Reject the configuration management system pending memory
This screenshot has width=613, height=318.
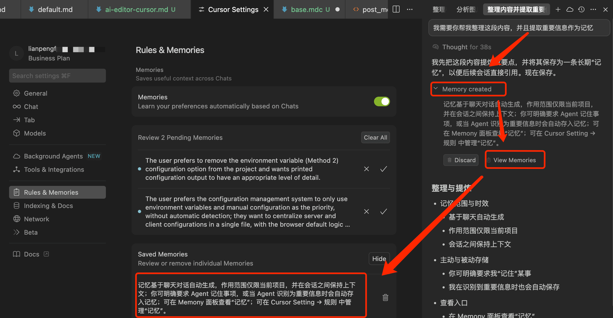point(367,211)
